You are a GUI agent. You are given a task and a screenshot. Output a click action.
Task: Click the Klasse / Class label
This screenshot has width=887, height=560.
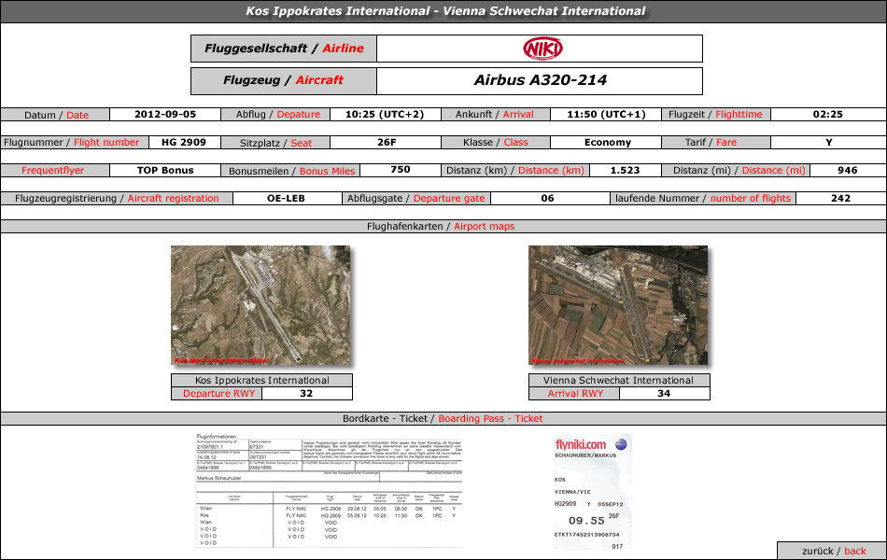tap(496, 143)
